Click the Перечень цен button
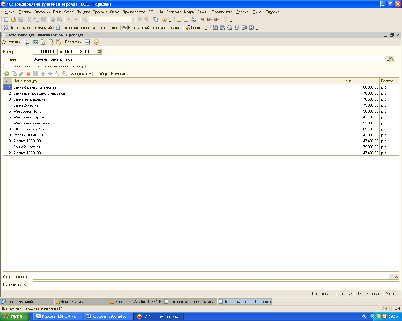The height and width of the screenshot is (321, 402). click(323, 294)
